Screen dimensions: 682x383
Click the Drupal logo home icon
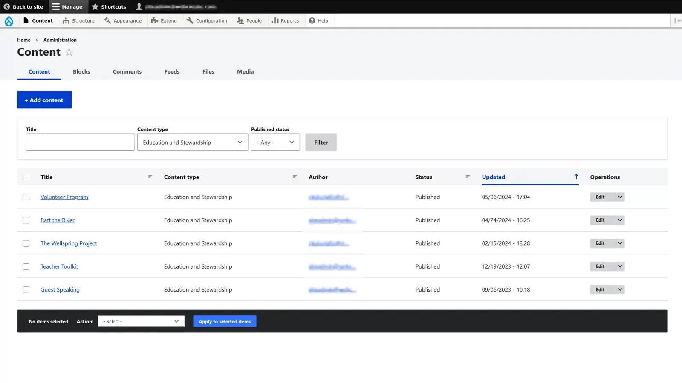(x=9, y=21)
